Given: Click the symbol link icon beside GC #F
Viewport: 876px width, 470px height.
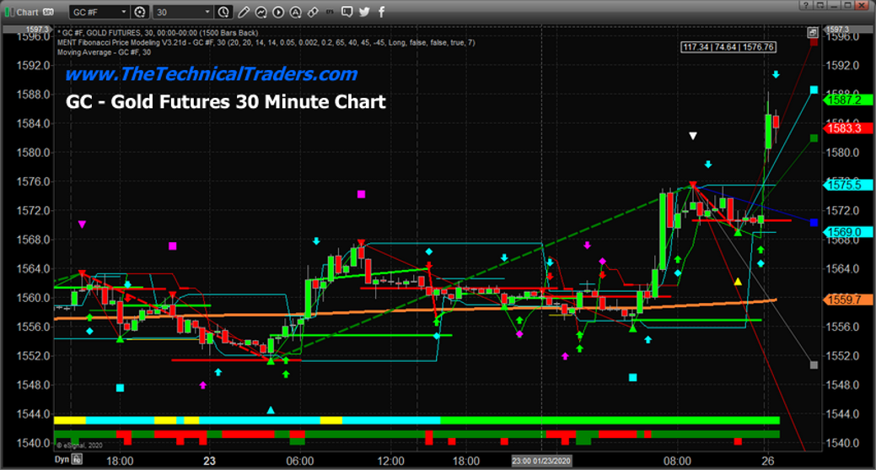Looking at the screenshot, I should pos(140,12).
